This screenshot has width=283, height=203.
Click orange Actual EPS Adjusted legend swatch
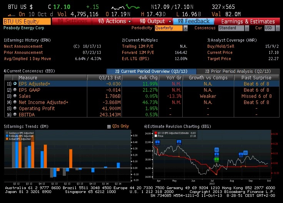point(7,139)
